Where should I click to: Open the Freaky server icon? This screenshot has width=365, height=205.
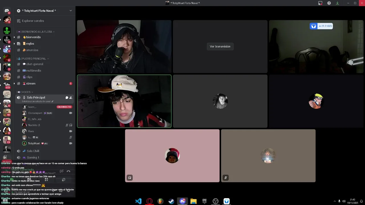click(7, 149)
